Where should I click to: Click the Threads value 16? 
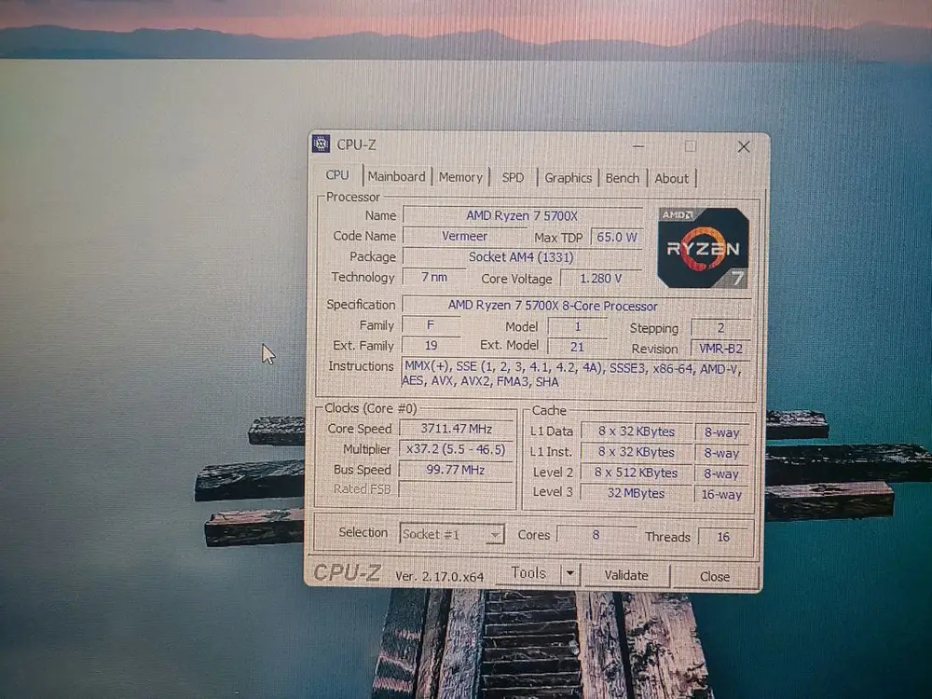click(x=723, y=537)
